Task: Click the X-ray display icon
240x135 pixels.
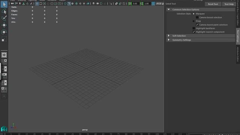Action: pyautogui.click(x=117, y=3)
